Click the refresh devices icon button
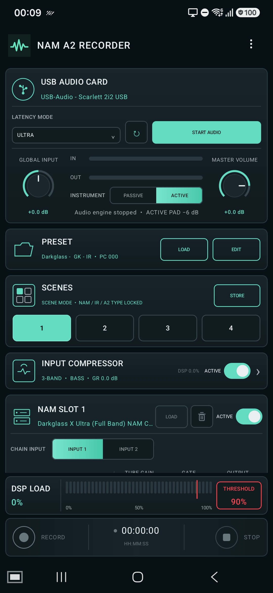Screen dimensions: 273x593 (x=136, y=132)
